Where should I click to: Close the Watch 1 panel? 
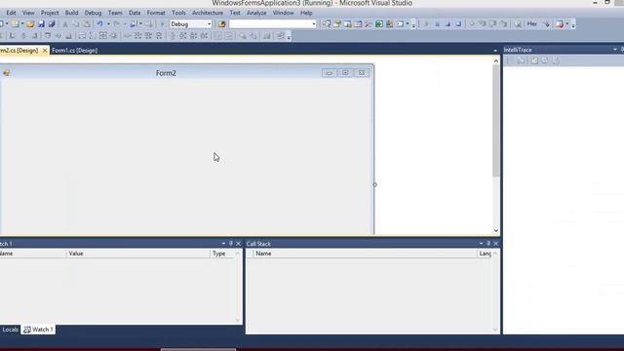pos(238,243)
